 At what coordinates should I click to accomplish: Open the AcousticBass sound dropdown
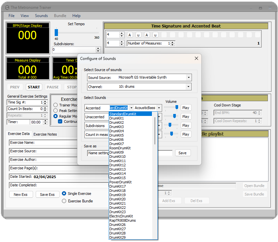pyautogui.click(x=159, y=107)
